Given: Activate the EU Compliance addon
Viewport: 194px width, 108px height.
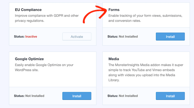Looking at the screenshot, I should 77,36.
